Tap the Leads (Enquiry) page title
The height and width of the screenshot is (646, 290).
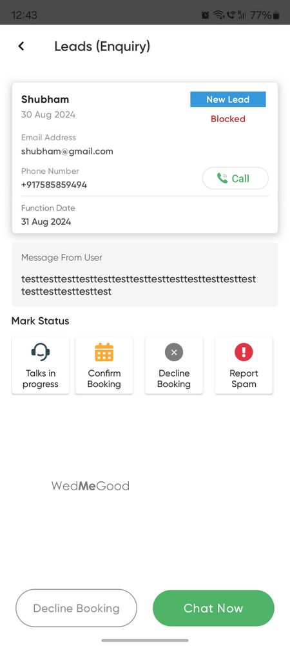click(x=102, y=47)
